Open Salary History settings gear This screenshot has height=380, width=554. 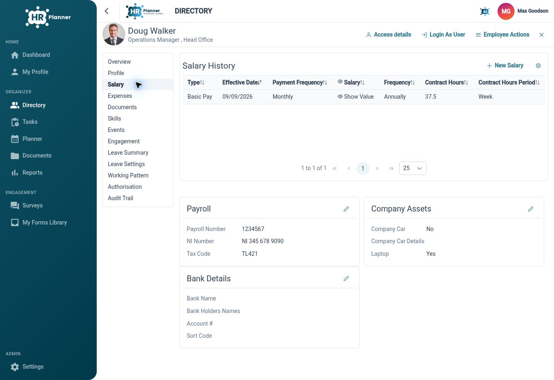(538, 66)
